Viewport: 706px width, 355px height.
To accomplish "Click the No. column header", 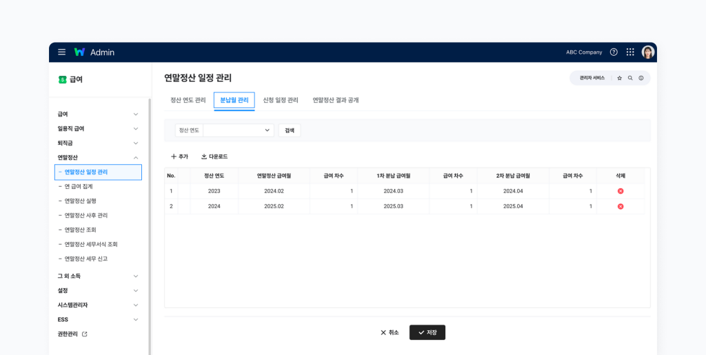I will [x=172, y=176].
